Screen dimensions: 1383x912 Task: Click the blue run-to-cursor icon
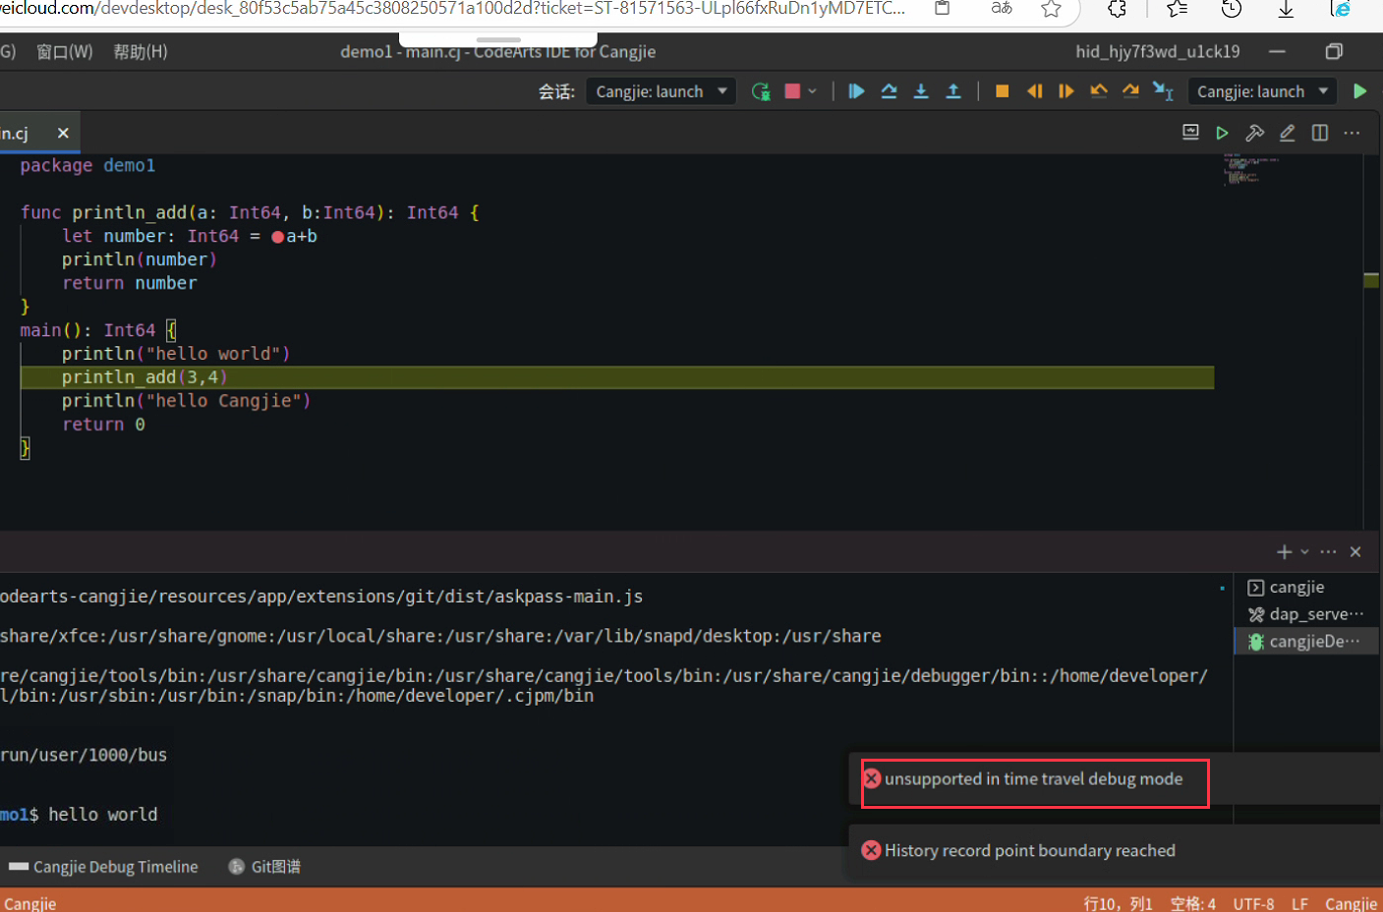[x=1163, y=91]
